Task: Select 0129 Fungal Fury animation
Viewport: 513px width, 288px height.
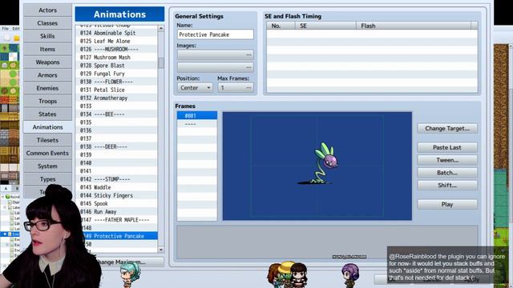Action: pos(116,74)
